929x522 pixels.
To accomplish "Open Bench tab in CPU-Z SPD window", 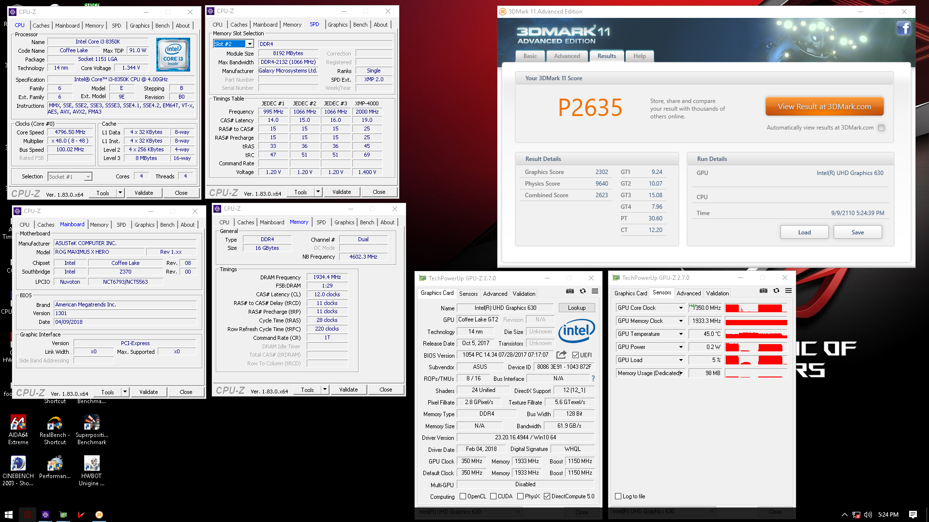I will click(x=360, y=25).
